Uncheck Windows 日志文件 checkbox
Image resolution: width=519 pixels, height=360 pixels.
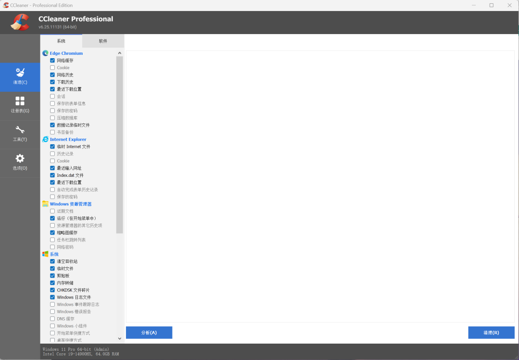(52, 297)
